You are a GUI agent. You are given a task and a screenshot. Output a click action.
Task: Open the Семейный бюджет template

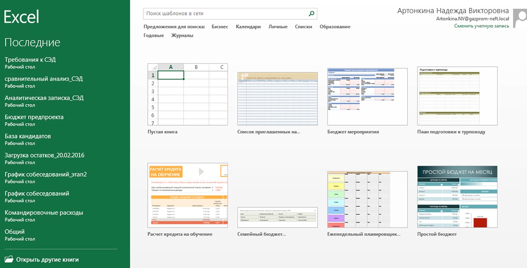(x=277, y=217)
